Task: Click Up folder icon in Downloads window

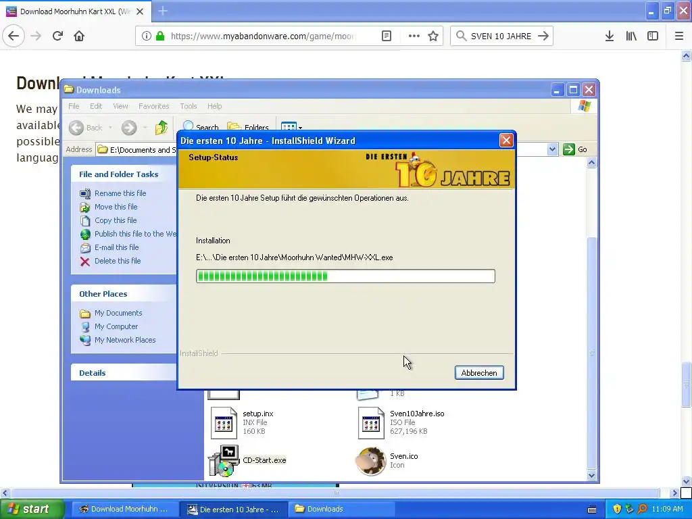Action: pyautogui.click(x=161, y=128)
